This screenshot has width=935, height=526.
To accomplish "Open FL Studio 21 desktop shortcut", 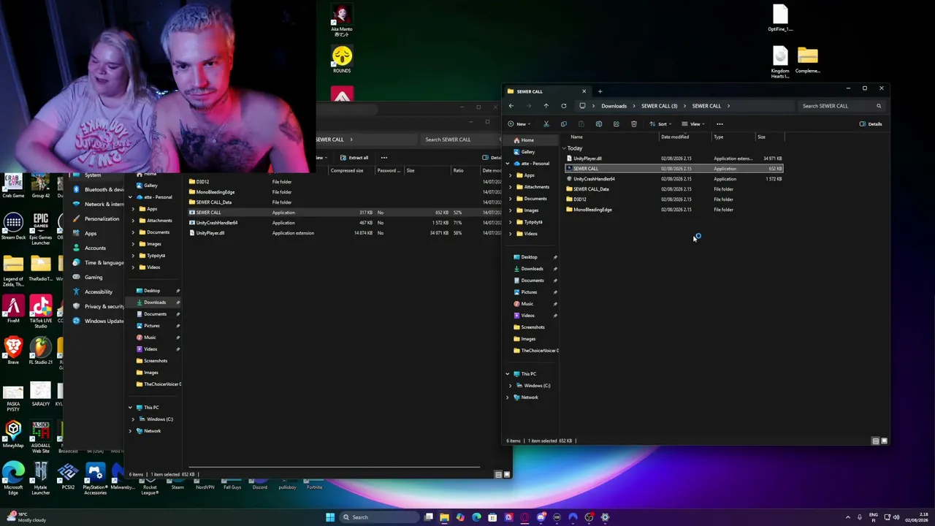I will 41,351.
